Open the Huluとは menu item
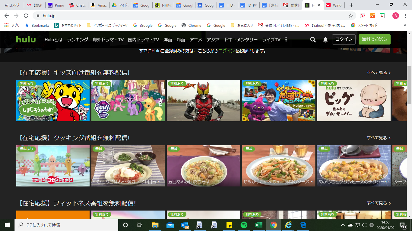Screen dimensions: 412x231 (53, 39)
